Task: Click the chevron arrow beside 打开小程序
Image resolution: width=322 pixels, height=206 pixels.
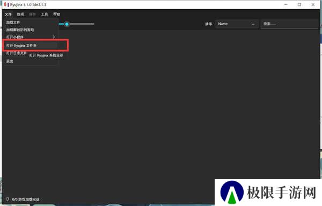Action: click(x=54, y=37)
